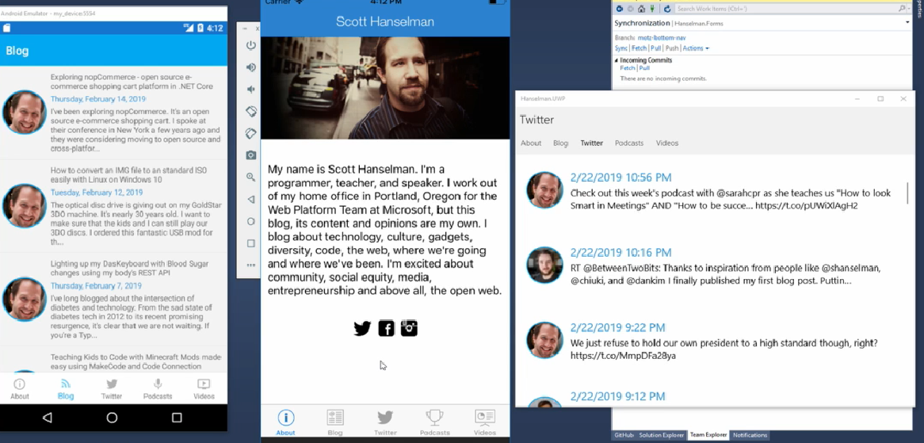This screenshot has width=924, height=443.
Task: Select the iOS app About tab
Action: (286, 422)
